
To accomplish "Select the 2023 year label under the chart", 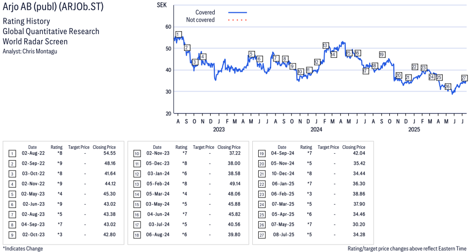I will click(219, 129).
